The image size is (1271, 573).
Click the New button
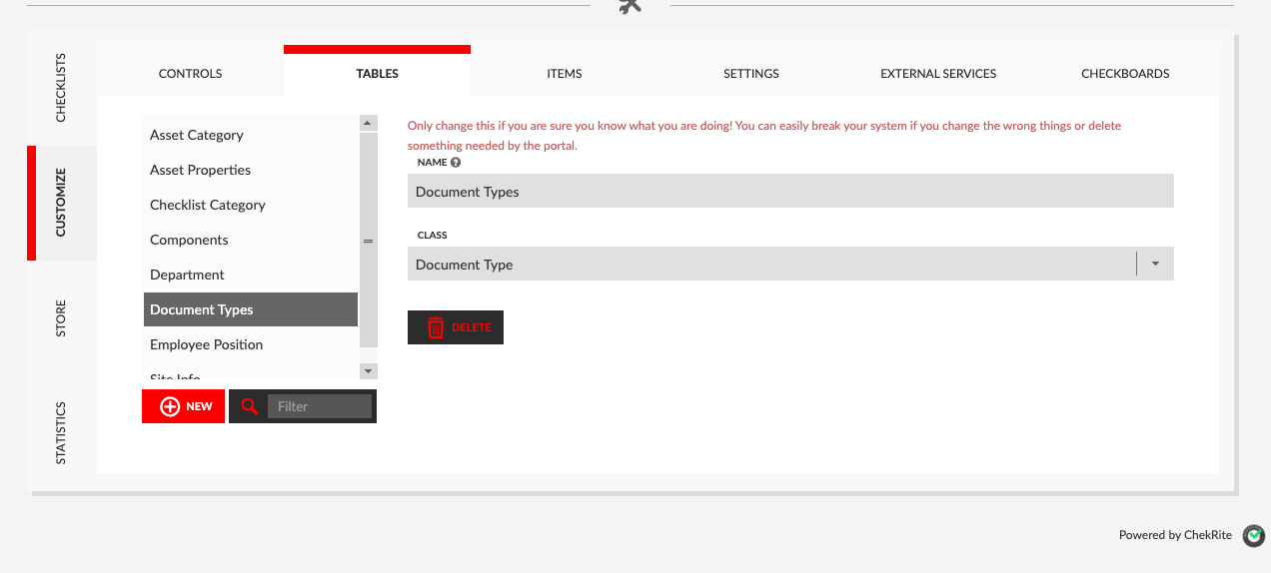[183, 406]
